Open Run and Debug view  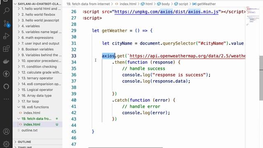pos(7,36)
